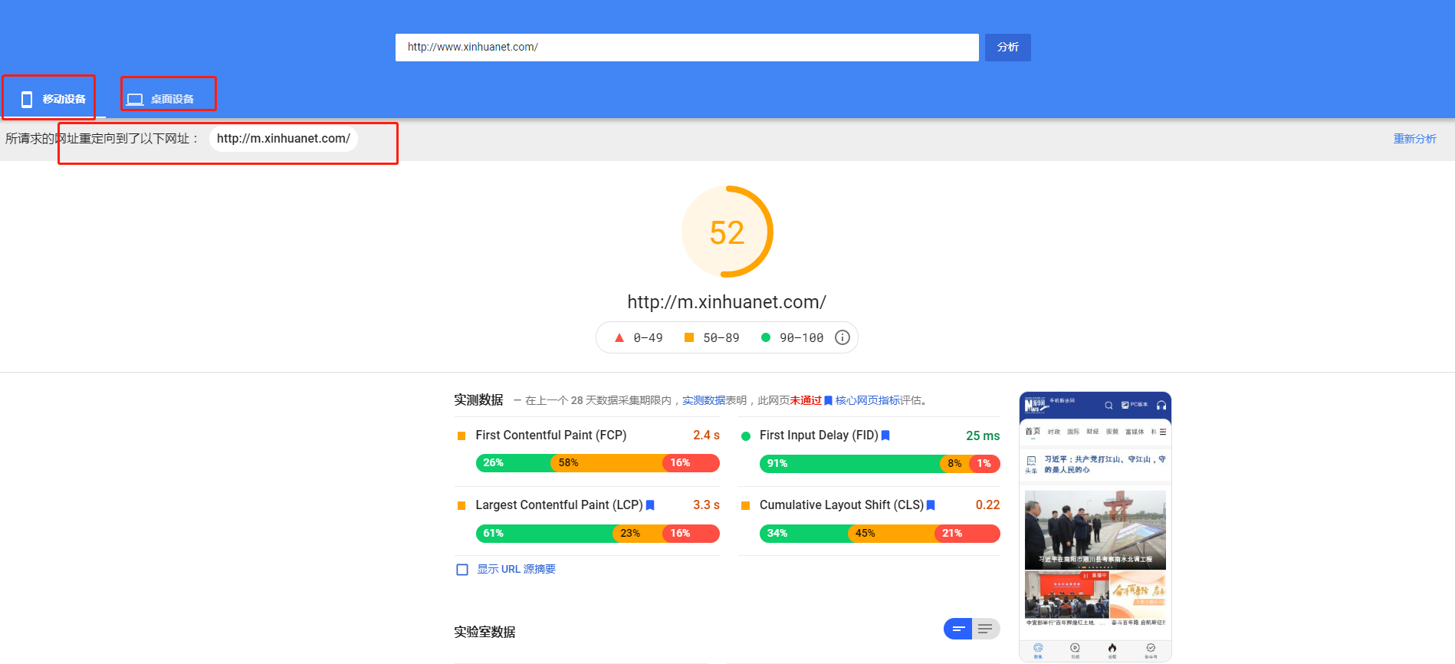1455x664 pixels.
Task: Click Cumulative Layout Shift (CLS) label
Action: tap(842, 505)
